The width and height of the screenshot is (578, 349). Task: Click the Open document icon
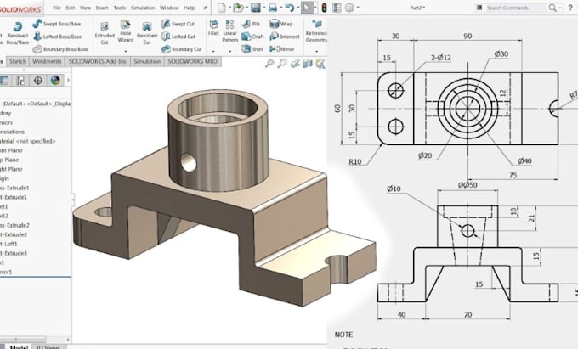pyautogui.click(x=238, y=8)
